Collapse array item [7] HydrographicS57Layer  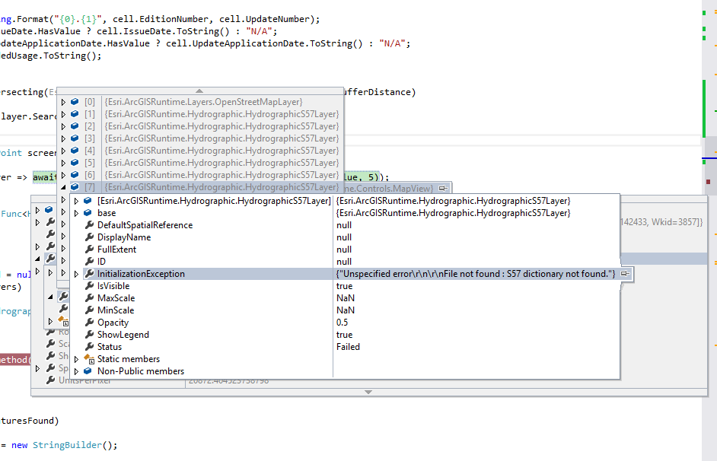pos(64,187)
